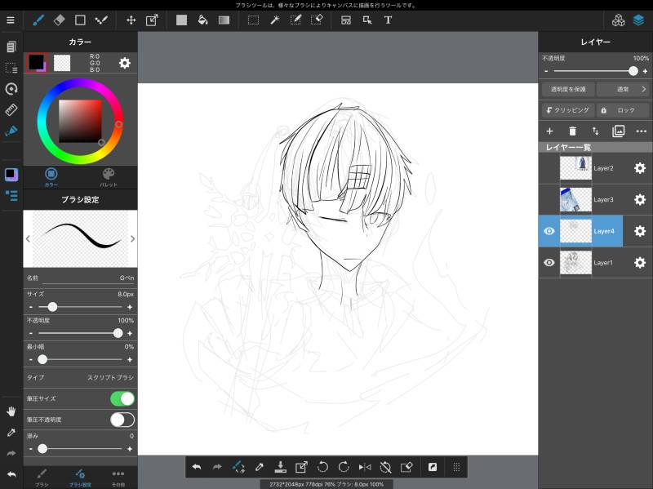Click undo in bottom toolbar
This screenshot has height=489, width=653.
coord(197,467)
